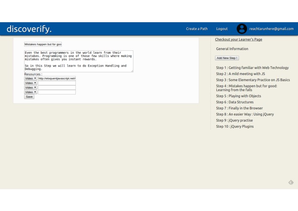Click the discoverify logo
This screenshot has height=211, width=298.
[29, 29]
